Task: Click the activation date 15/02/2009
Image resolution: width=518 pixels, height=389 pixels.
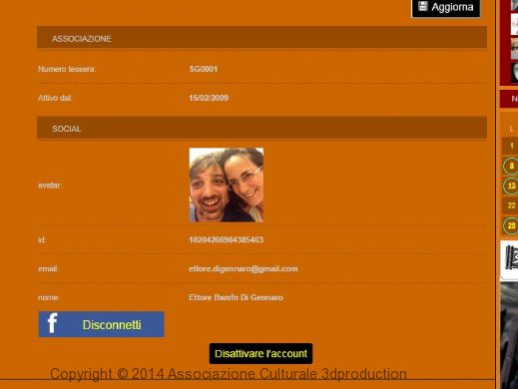Action: click(209, 98)
